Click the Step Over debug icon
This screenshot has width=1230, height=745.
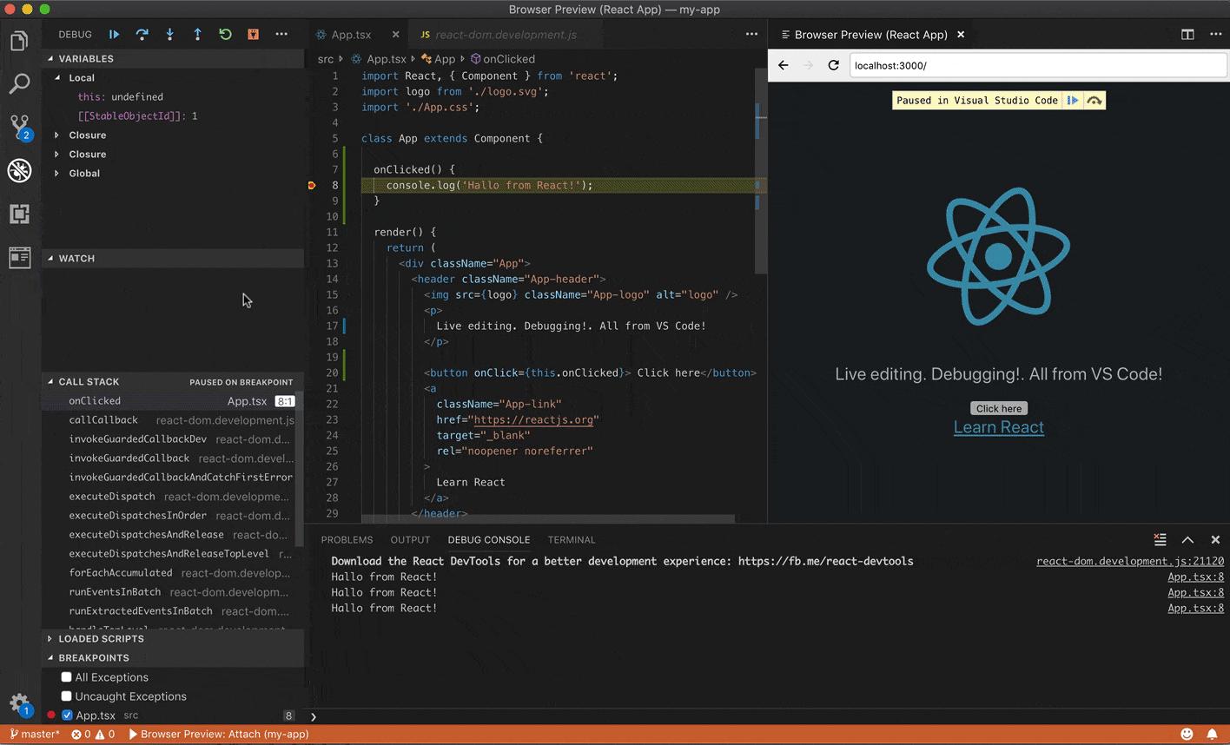[x=142, y=35]
